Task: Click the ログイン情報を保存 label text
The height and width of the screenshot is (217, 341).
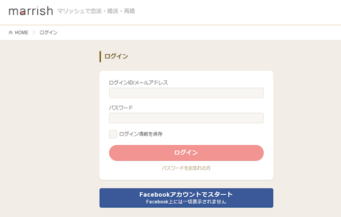Action: tap(141, 134)
